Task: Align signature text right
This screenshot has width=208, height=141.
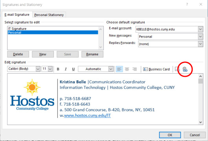Action: pos(134,69)
